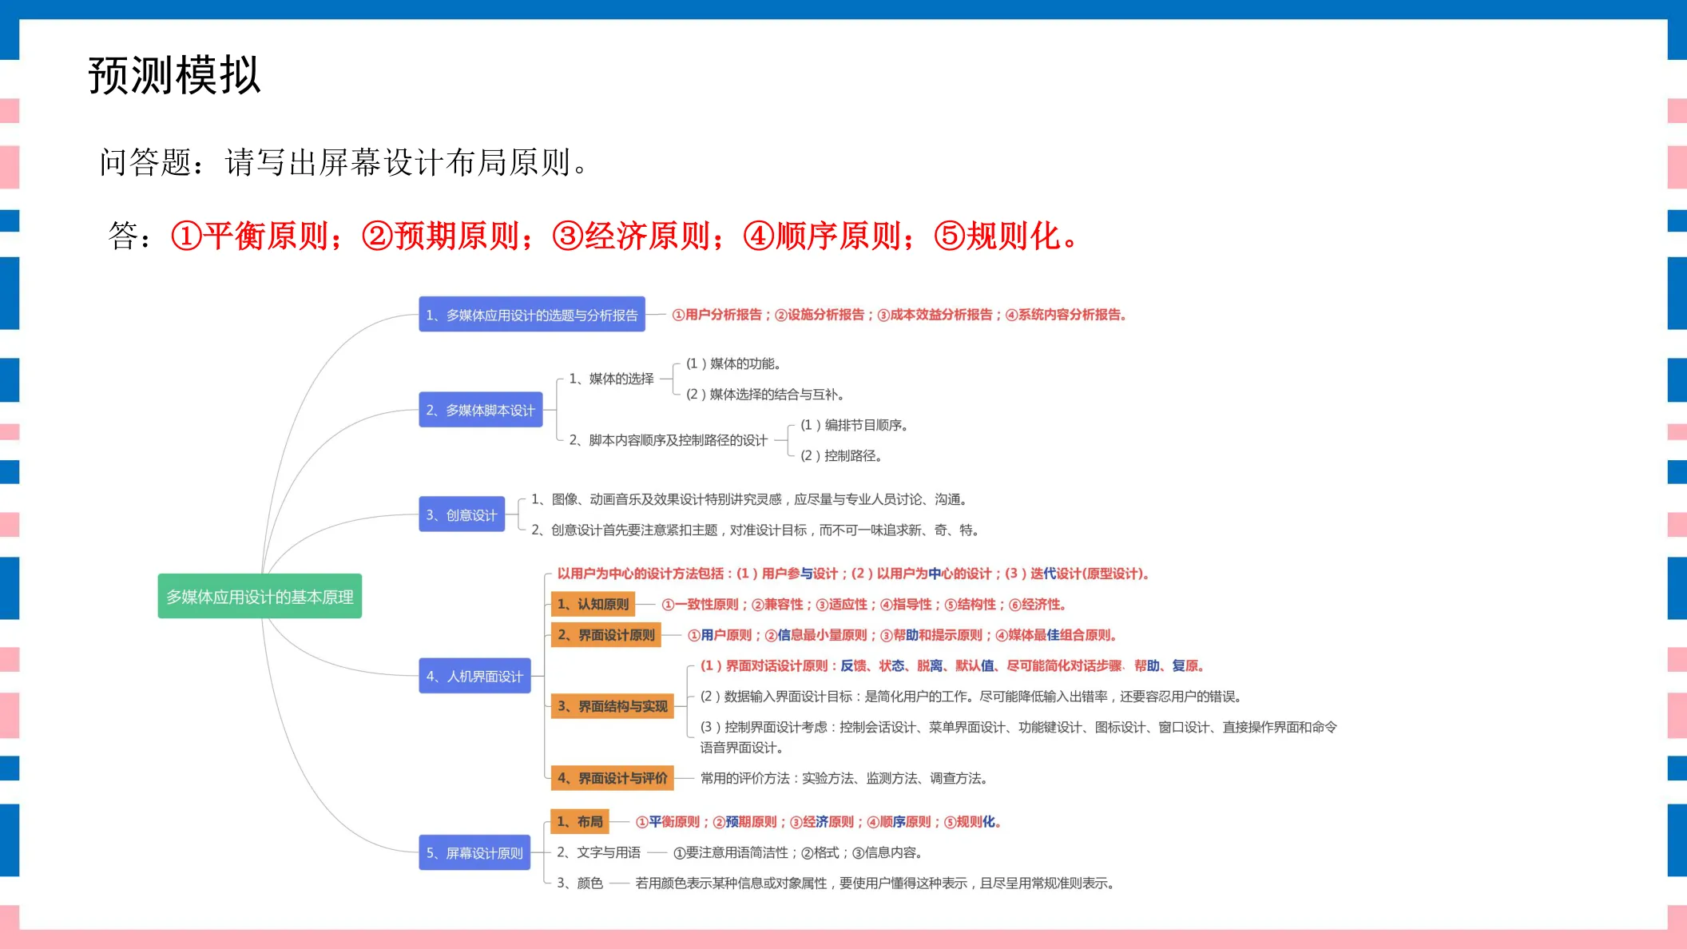Click the orange node 4、界面设计与评价

(x=612, y=777)
